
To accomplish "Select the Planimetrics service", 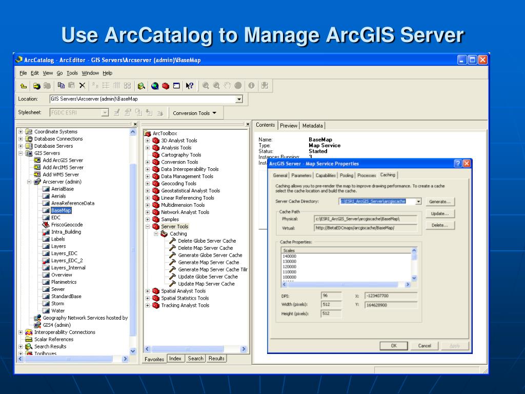I will pos(64,282).
